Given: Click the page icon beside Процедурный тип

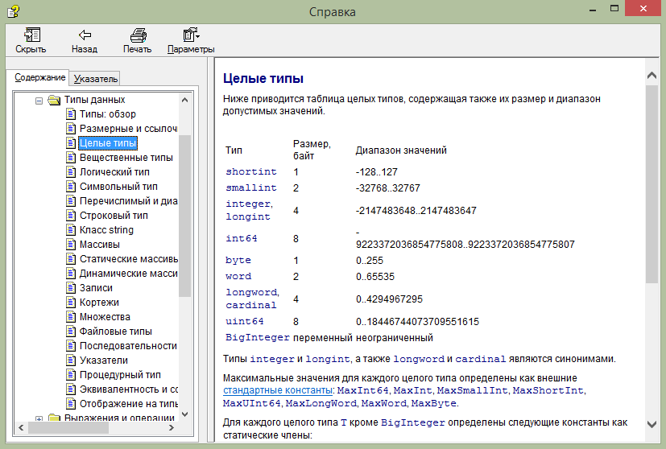Looking at the screenshot, I should point(71,374).
